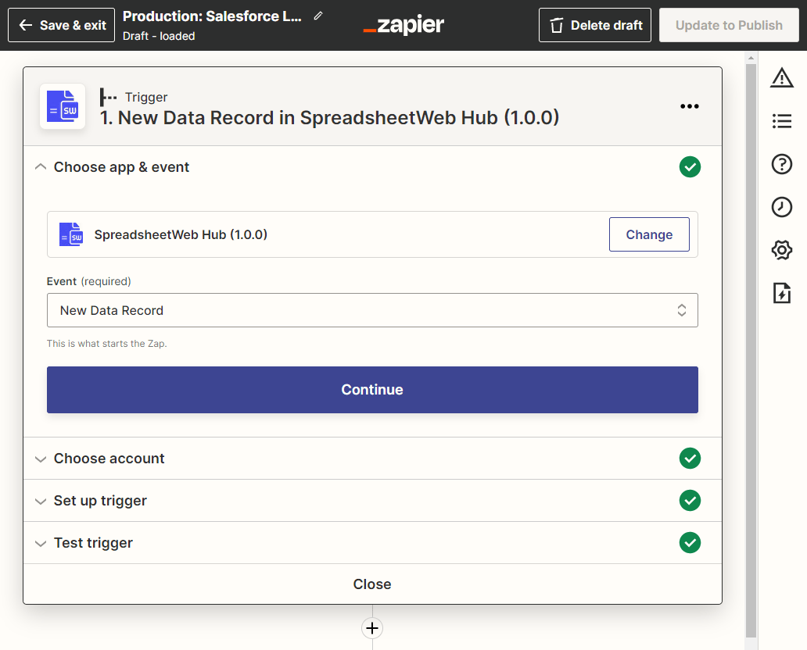The width and height of the screenshot is (807, 650).
Task: Click Update to Publish button
Action: pos(729,25)
